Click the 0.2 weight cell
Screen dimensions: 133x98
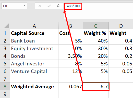pyautogui.click(x=121, y=56)
